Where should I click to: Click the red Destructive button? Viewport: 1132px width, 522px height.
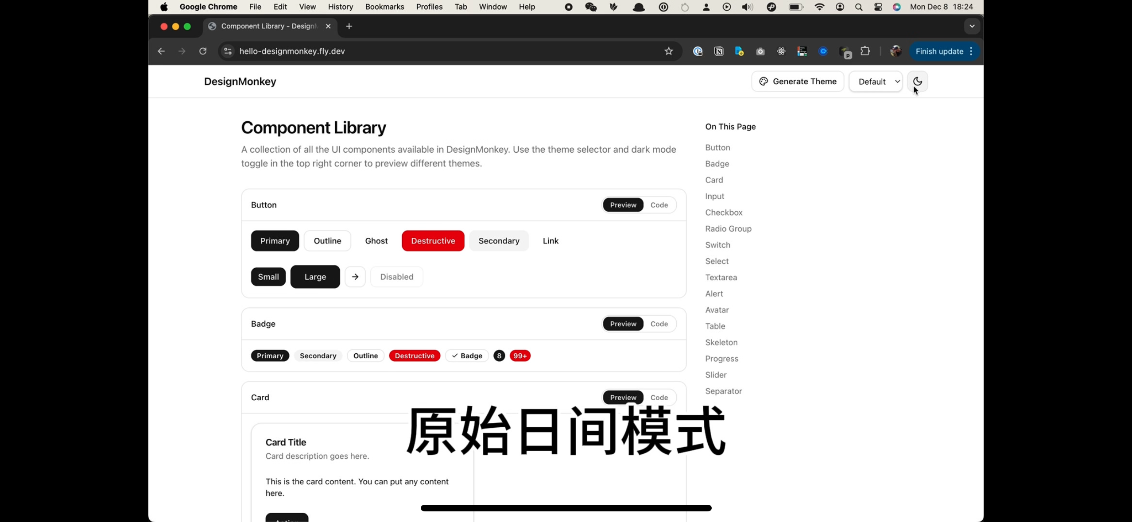point(433,241)
